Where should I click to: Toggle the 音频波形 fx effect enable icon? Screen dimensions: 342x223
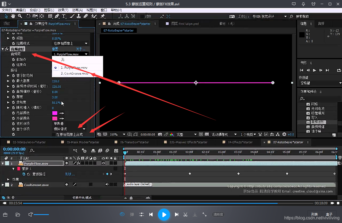pos(7,49)
